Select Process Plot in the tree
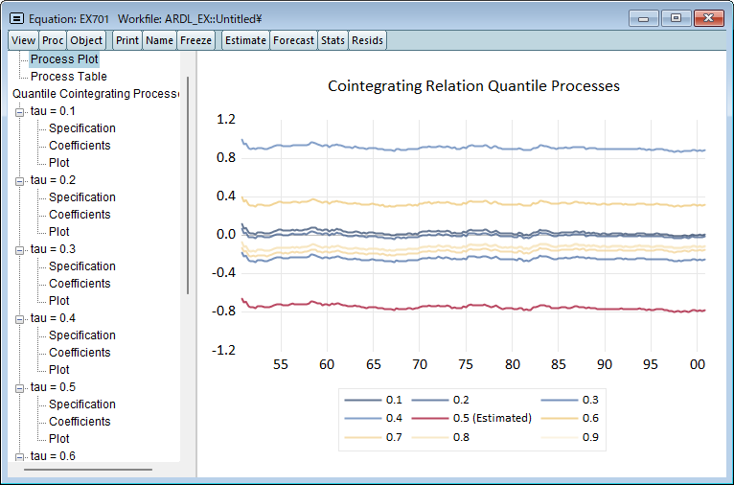This screenshot has width=734, height=485. [x=64, y=59]
